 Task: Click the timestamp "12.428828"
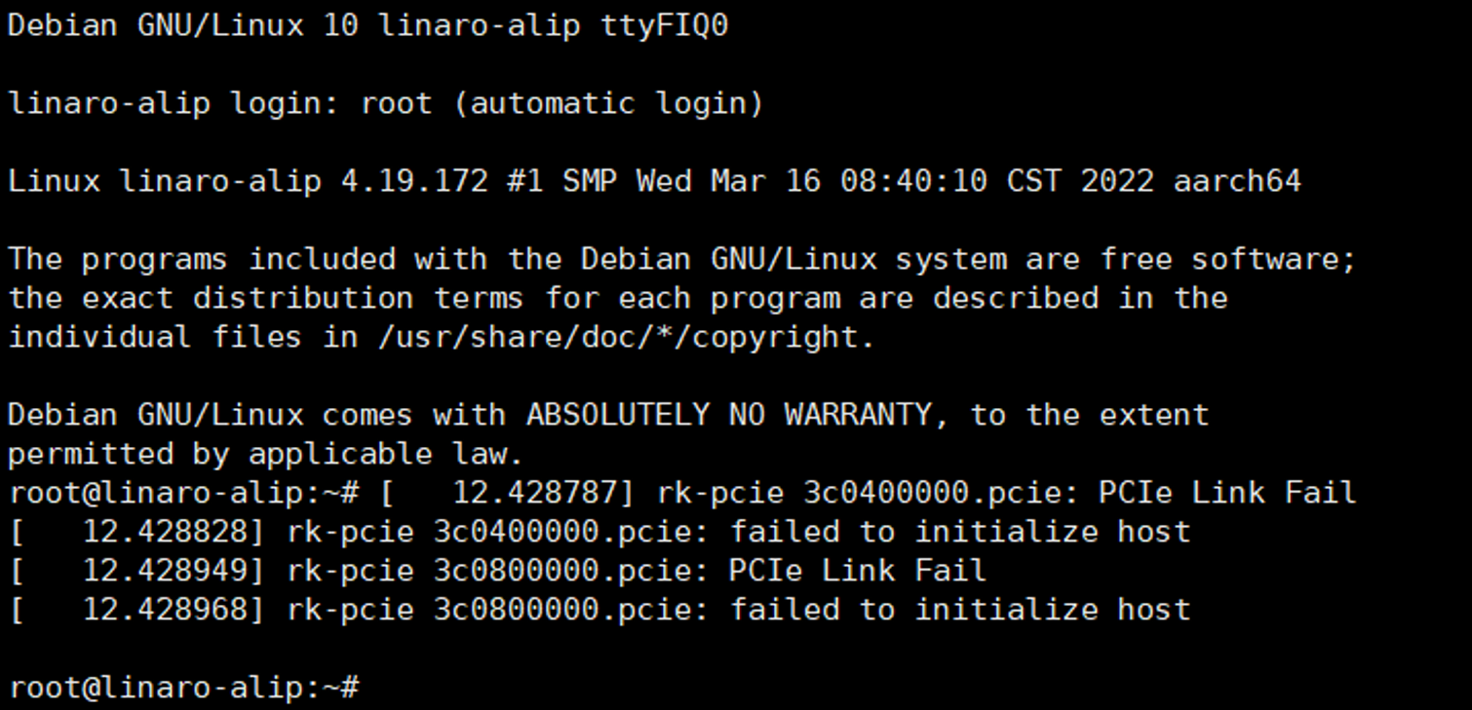[166, 532]
